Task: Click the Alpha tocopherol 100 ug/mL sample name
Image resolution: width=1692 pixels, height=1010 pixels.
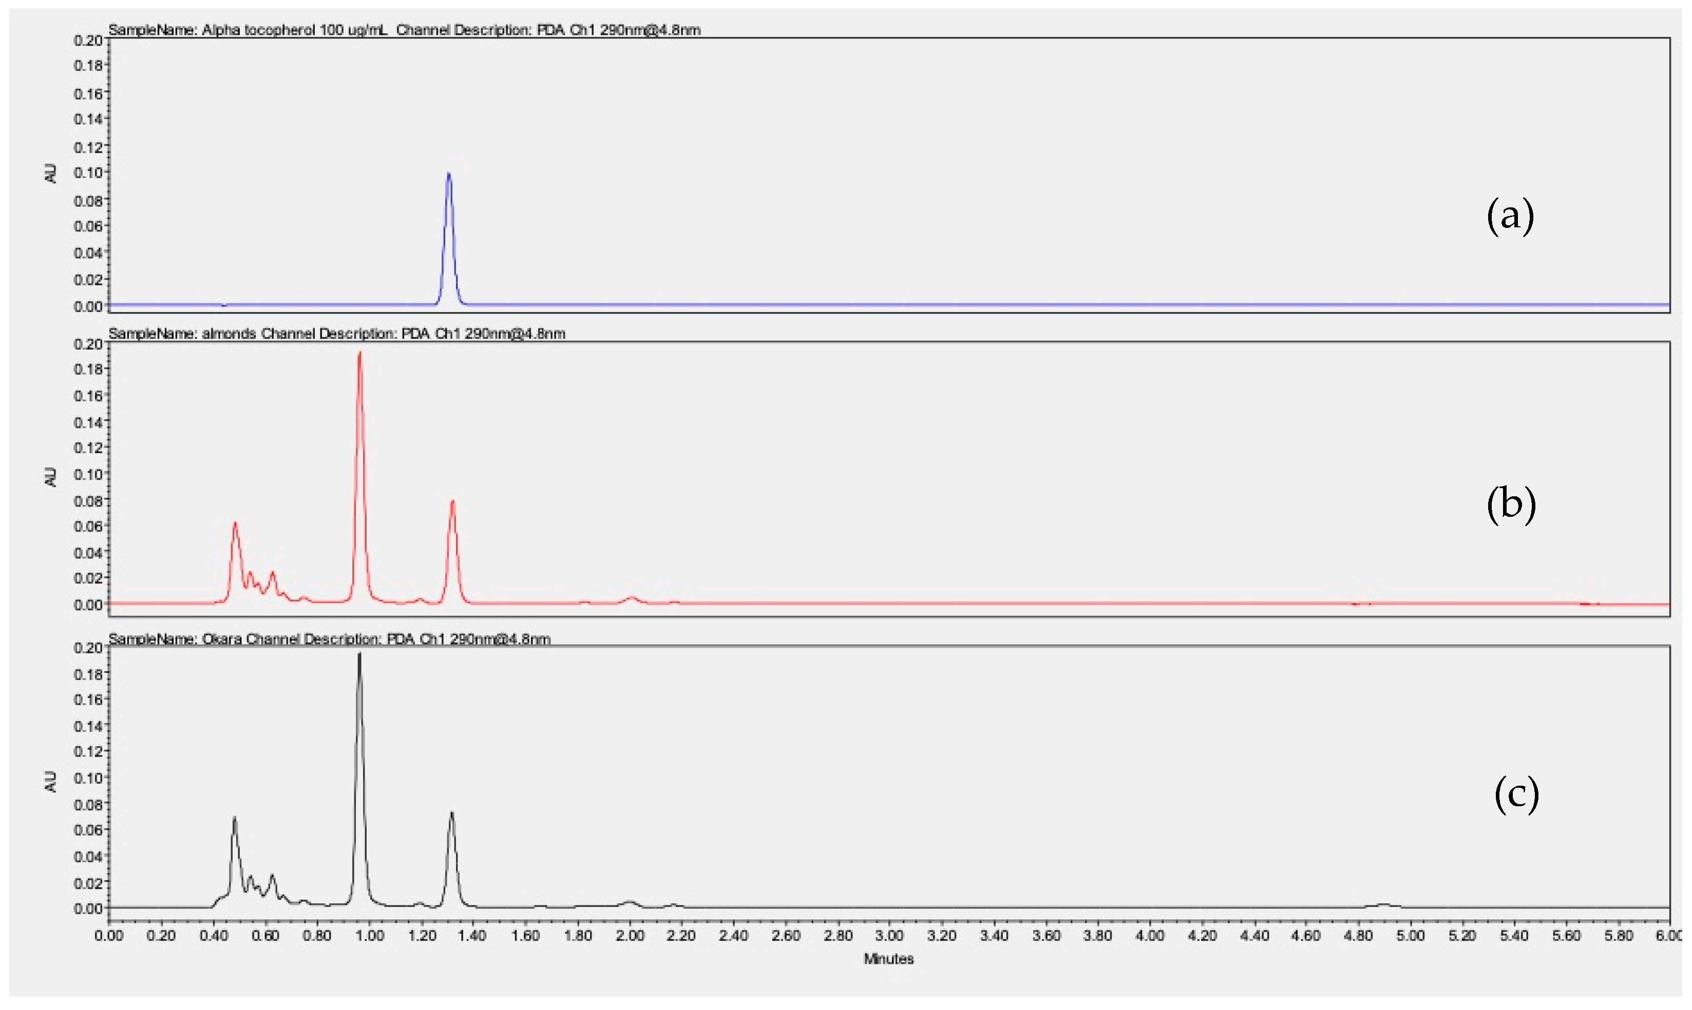Action: click(294, 30)
